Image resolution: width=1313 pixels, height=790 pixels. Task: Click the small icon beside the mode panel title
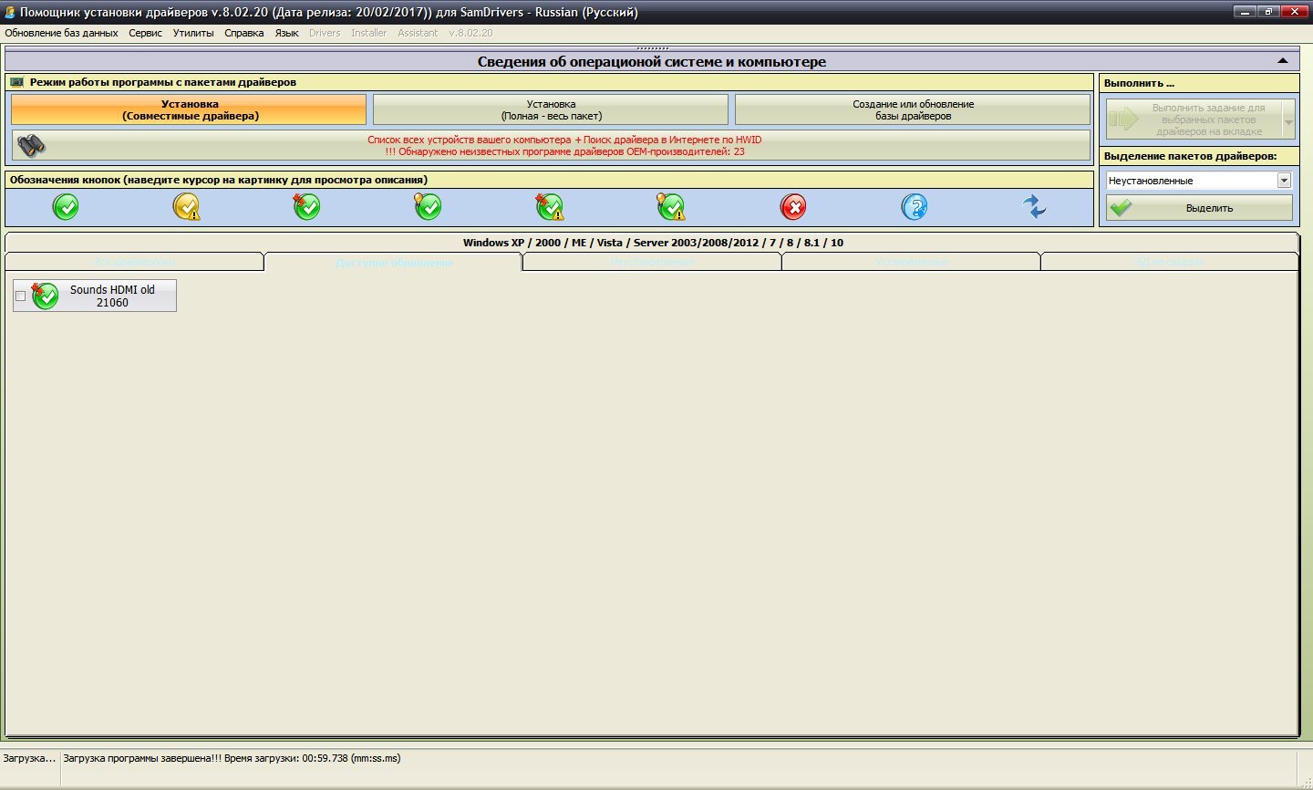tap(17, 82)
